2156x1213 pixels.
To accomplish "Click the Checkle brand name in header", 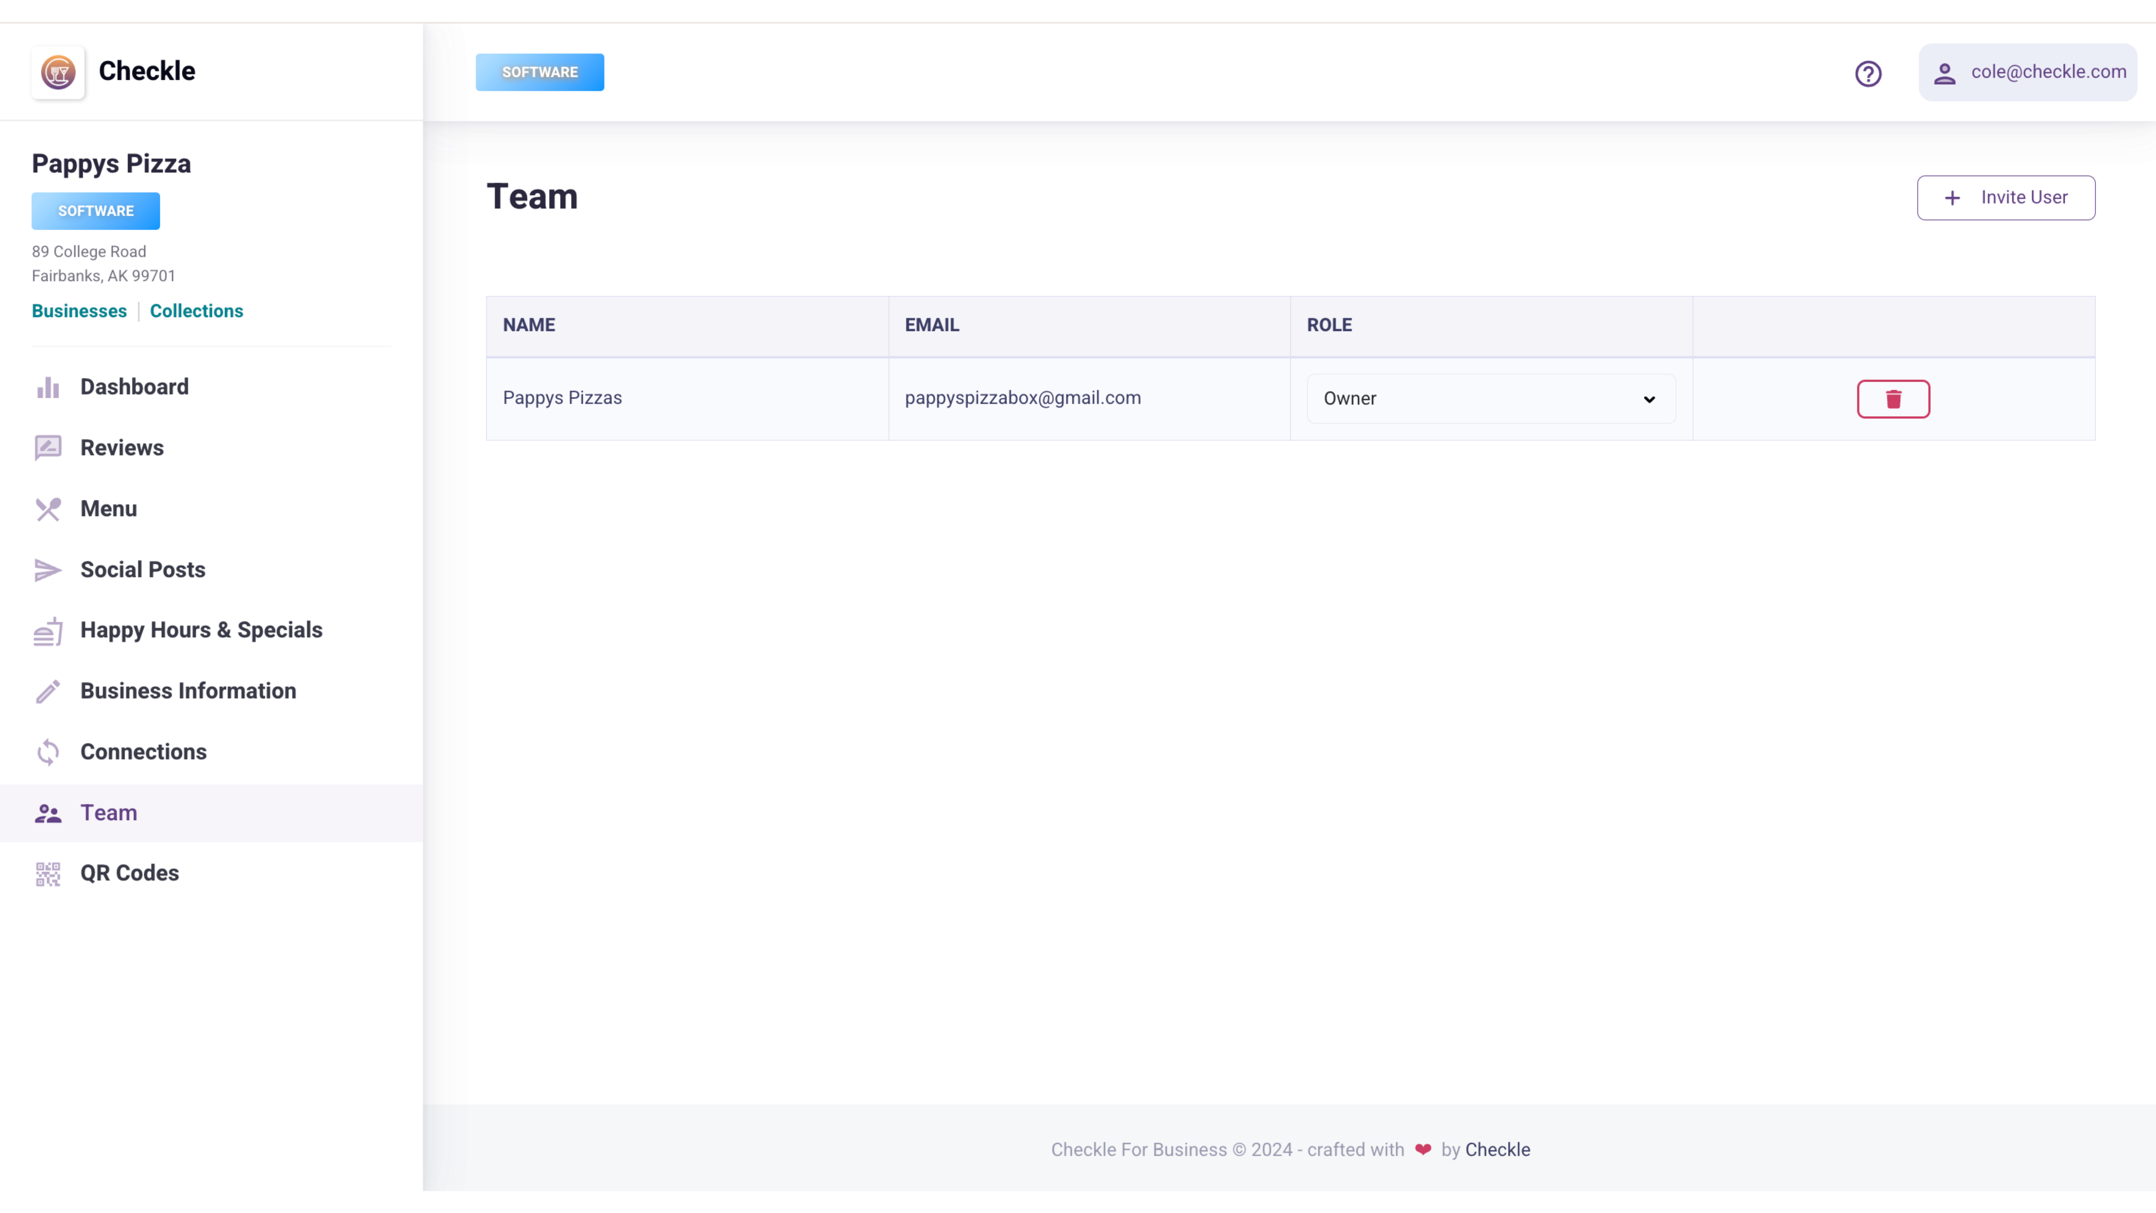I will pyautogui.click(x=147, y=71).
